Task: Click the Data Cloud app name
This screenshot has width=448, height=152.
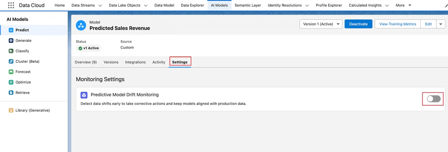Action: click(x=32, y=6)
